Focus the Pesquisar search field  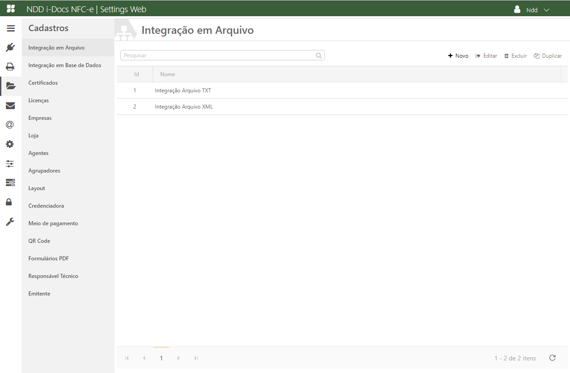click(x=219, y=55)
